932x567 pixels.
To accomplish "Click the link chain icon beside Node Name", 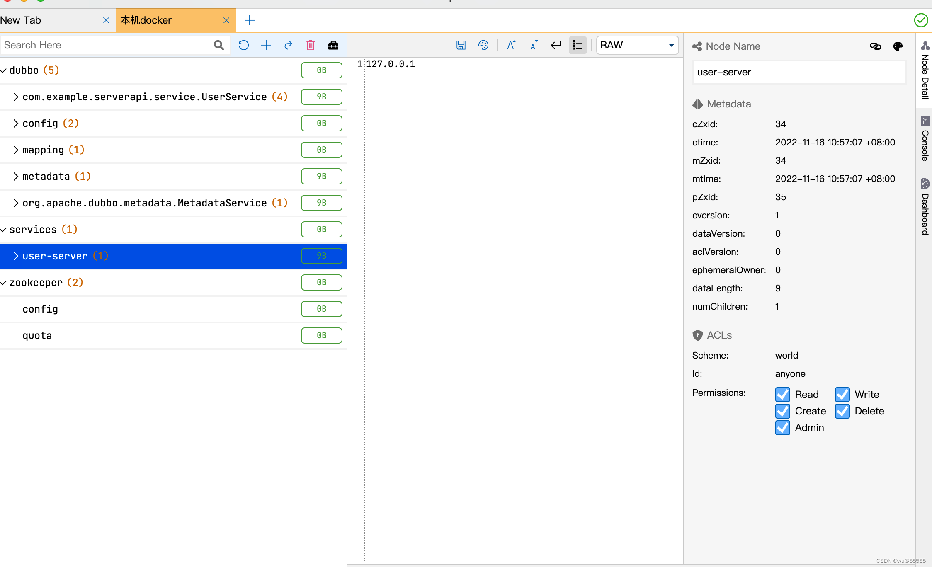I will (x=875, y=46).
